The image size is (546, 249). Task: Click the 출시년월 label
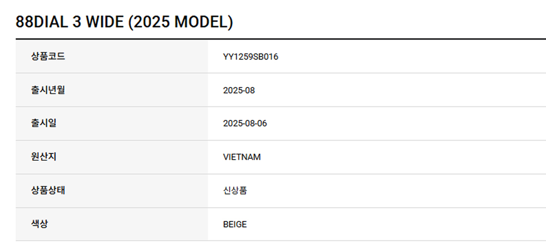pos(48,90)
